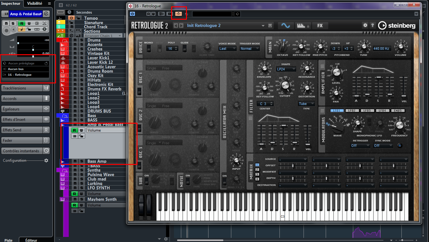
Task: Open the Init Retrologue 2 preset dropdown
Action: click(263, 26)
